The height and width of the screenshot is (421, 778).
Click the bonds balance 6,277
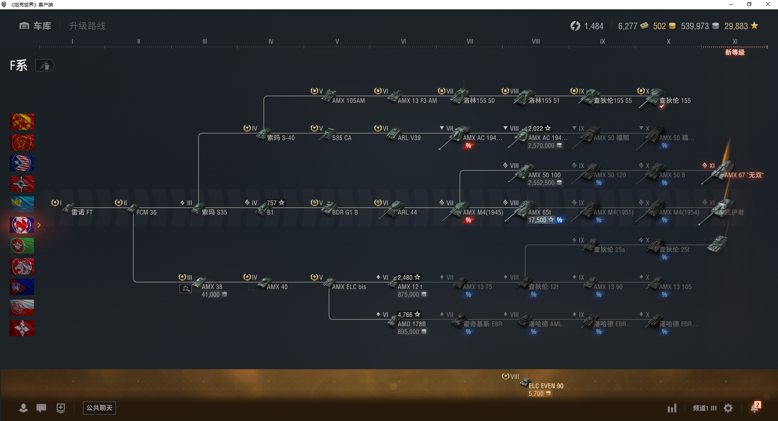point(633,26)
